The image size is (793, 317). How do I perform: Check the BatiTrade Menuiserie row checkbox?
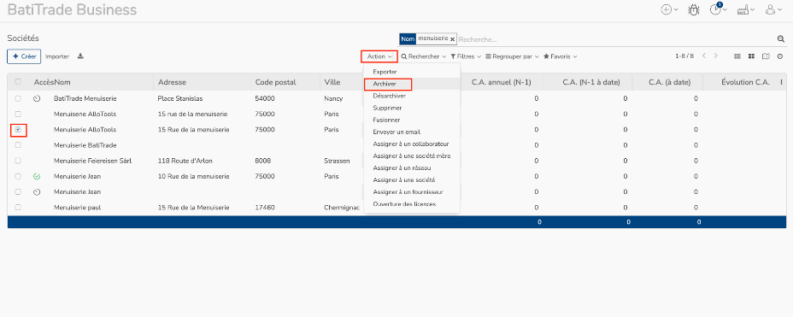[x=18, y=98]
